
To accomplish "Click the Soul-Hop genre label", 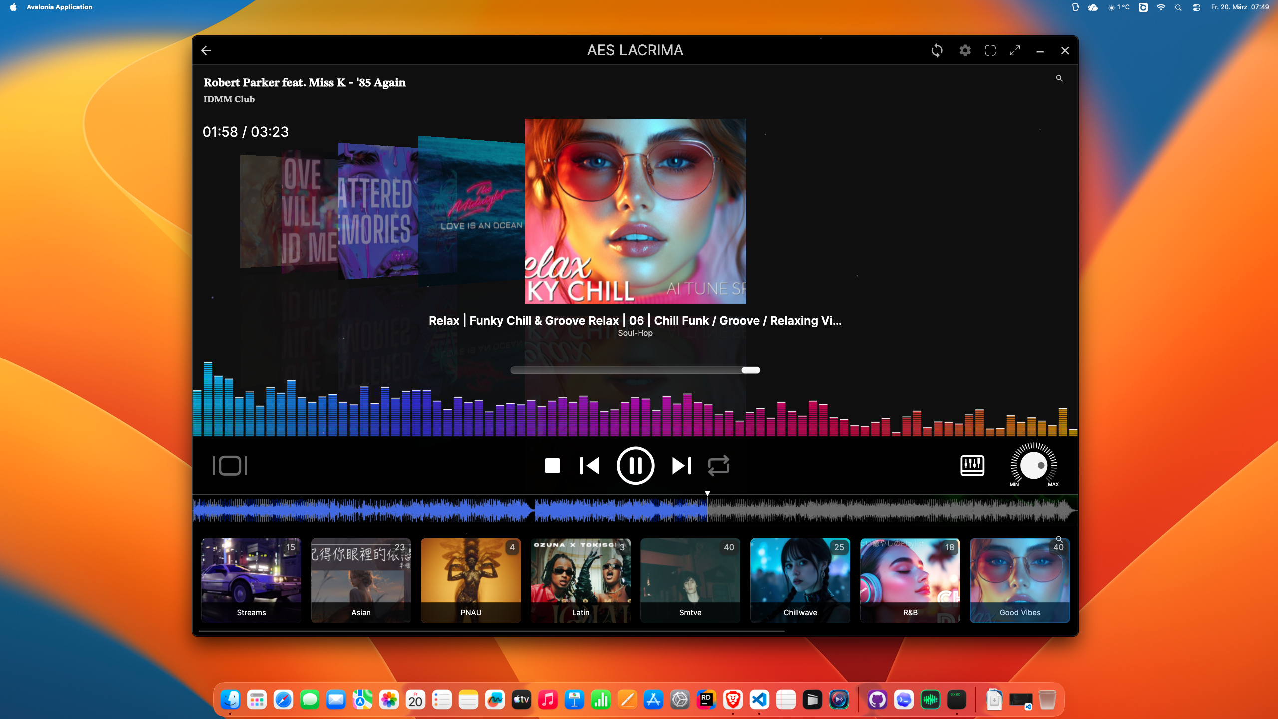I will 635,333.
